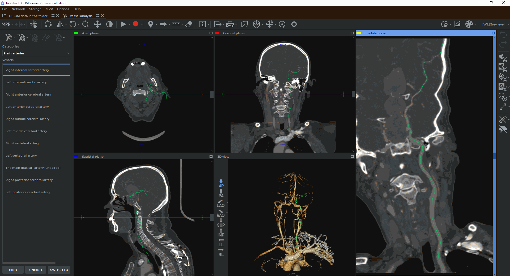Click the Axial plane slice slider handle
510x276 pixels.
click(x=212, y=94)
